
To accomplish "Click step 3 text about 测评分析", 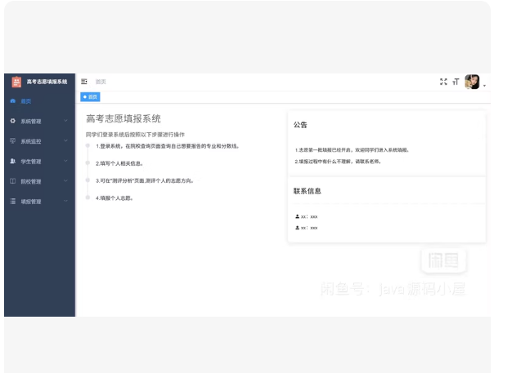I will point(145,181).
